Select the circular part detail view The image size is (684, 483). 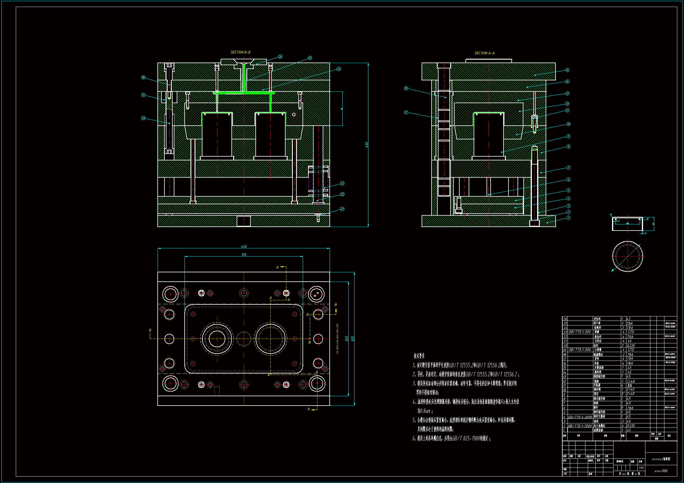[x=628, y=256]
